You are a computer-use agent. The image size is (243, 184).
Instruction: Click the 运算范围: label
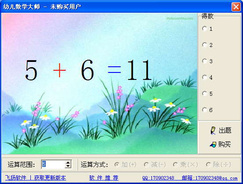click(x=21, y=165)
